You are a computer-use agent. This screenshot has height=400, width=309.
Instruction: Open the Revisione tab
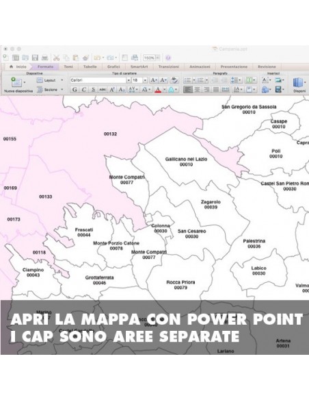click(x=267, y=67)
